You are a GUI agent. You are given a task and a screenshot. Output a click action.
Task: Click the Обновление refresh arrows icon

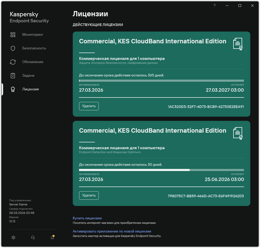click(x=13, y=62)
